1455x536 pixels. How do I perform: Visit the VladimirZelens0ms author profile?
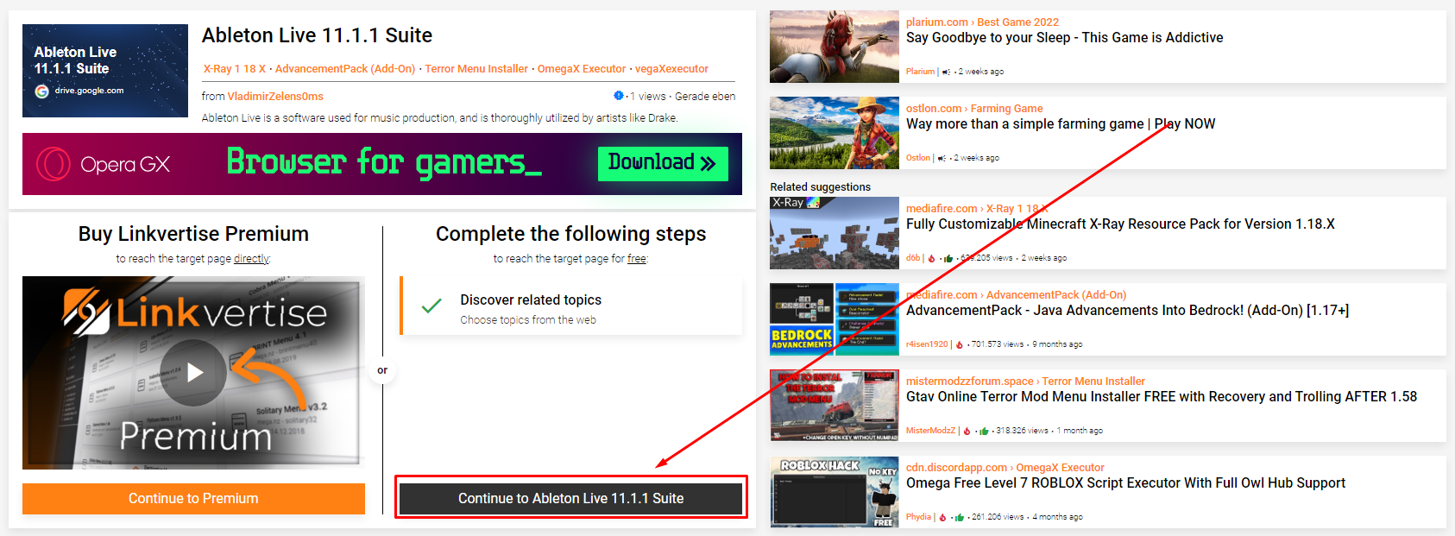275,97
